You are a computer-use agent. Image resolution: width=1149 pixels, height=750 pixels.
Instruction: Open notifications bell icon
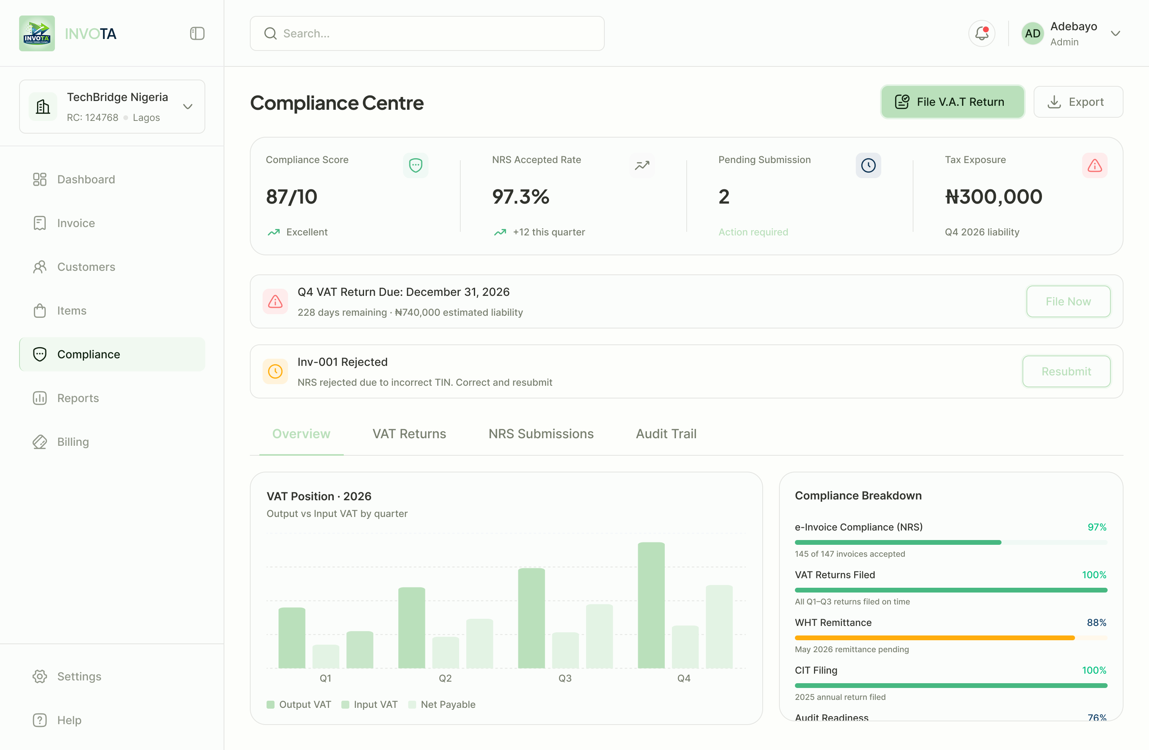[982, 33]
